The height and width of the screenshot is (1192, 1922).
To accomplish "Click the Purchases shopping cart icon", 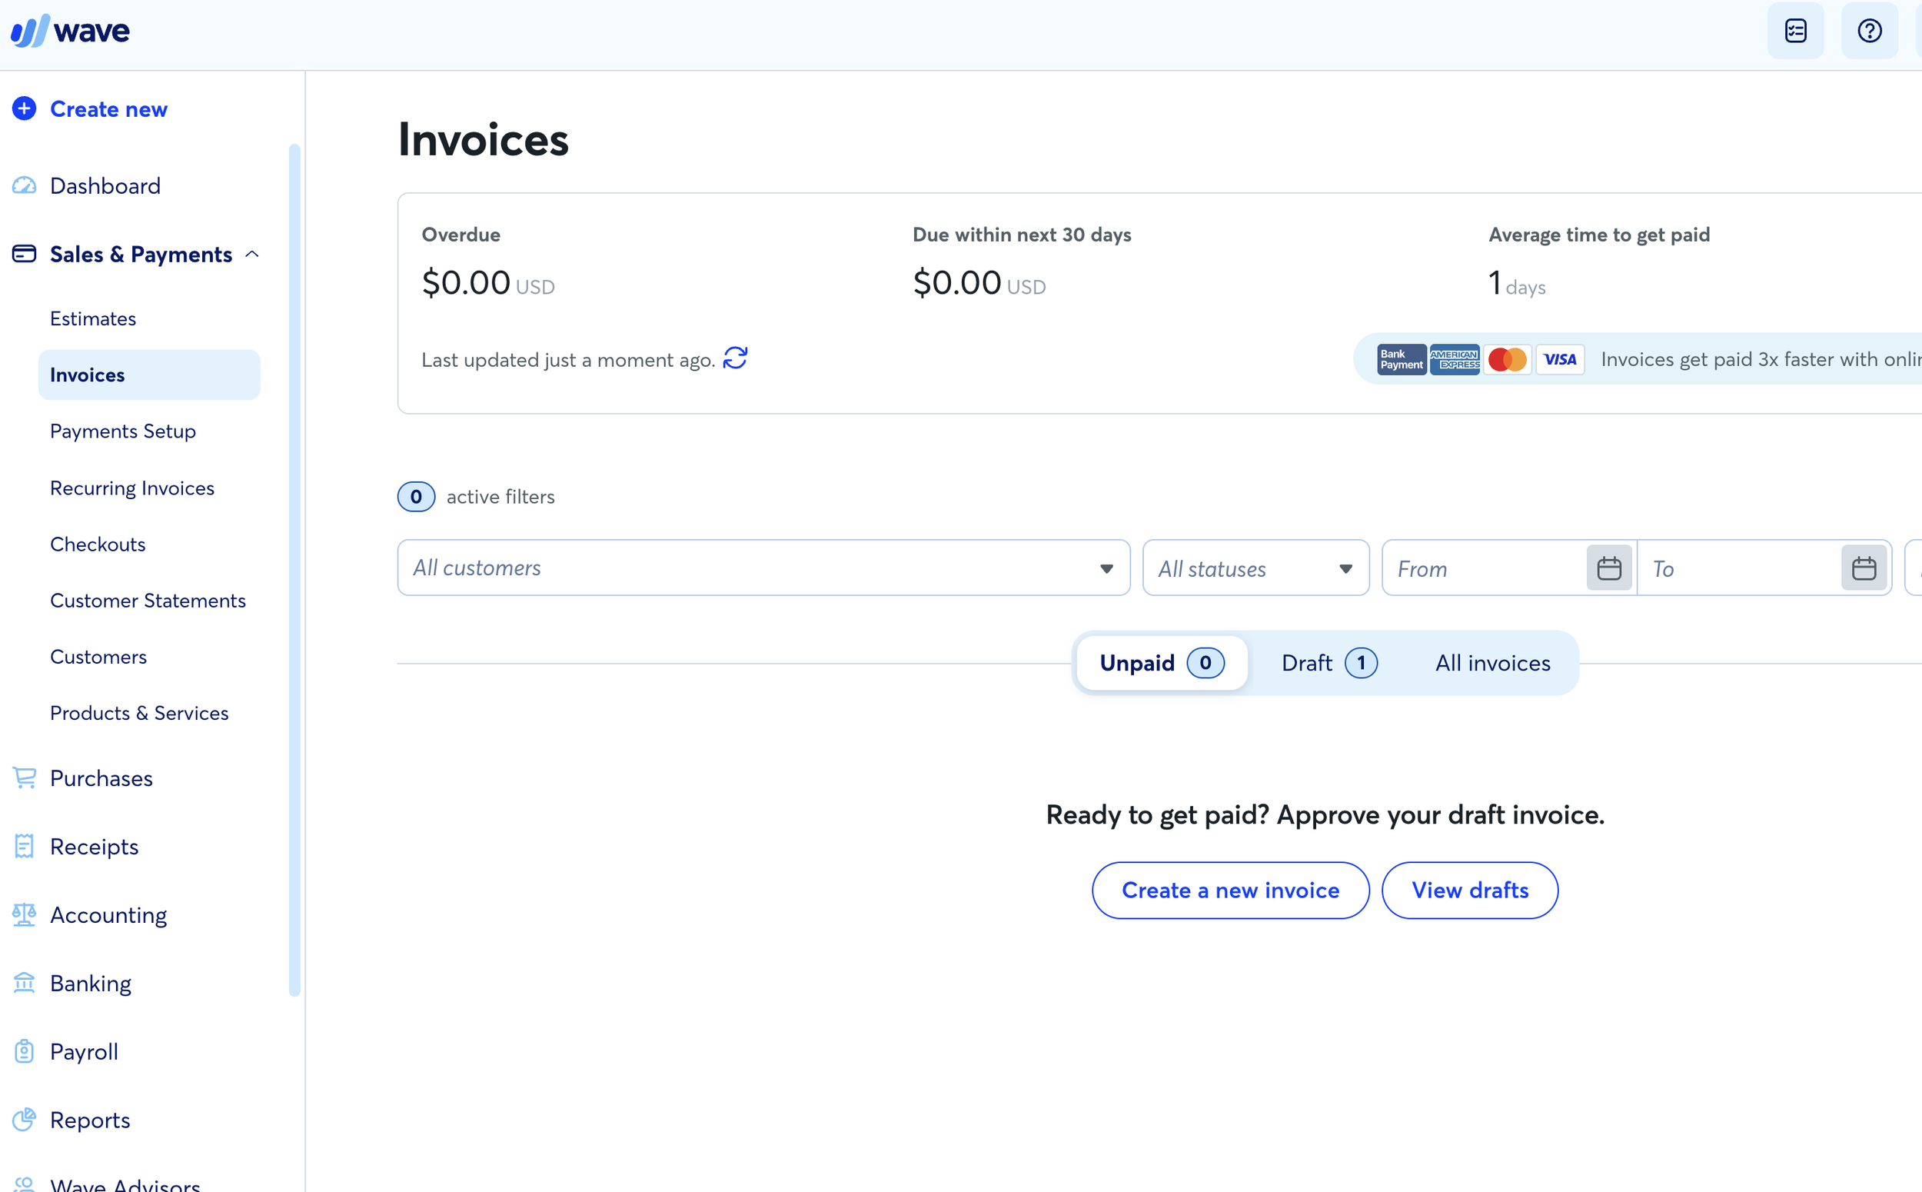I will tap(24, 778).
